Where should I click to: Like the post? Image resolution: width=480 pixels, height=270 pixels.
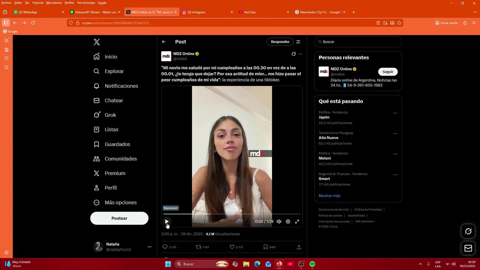232,247
